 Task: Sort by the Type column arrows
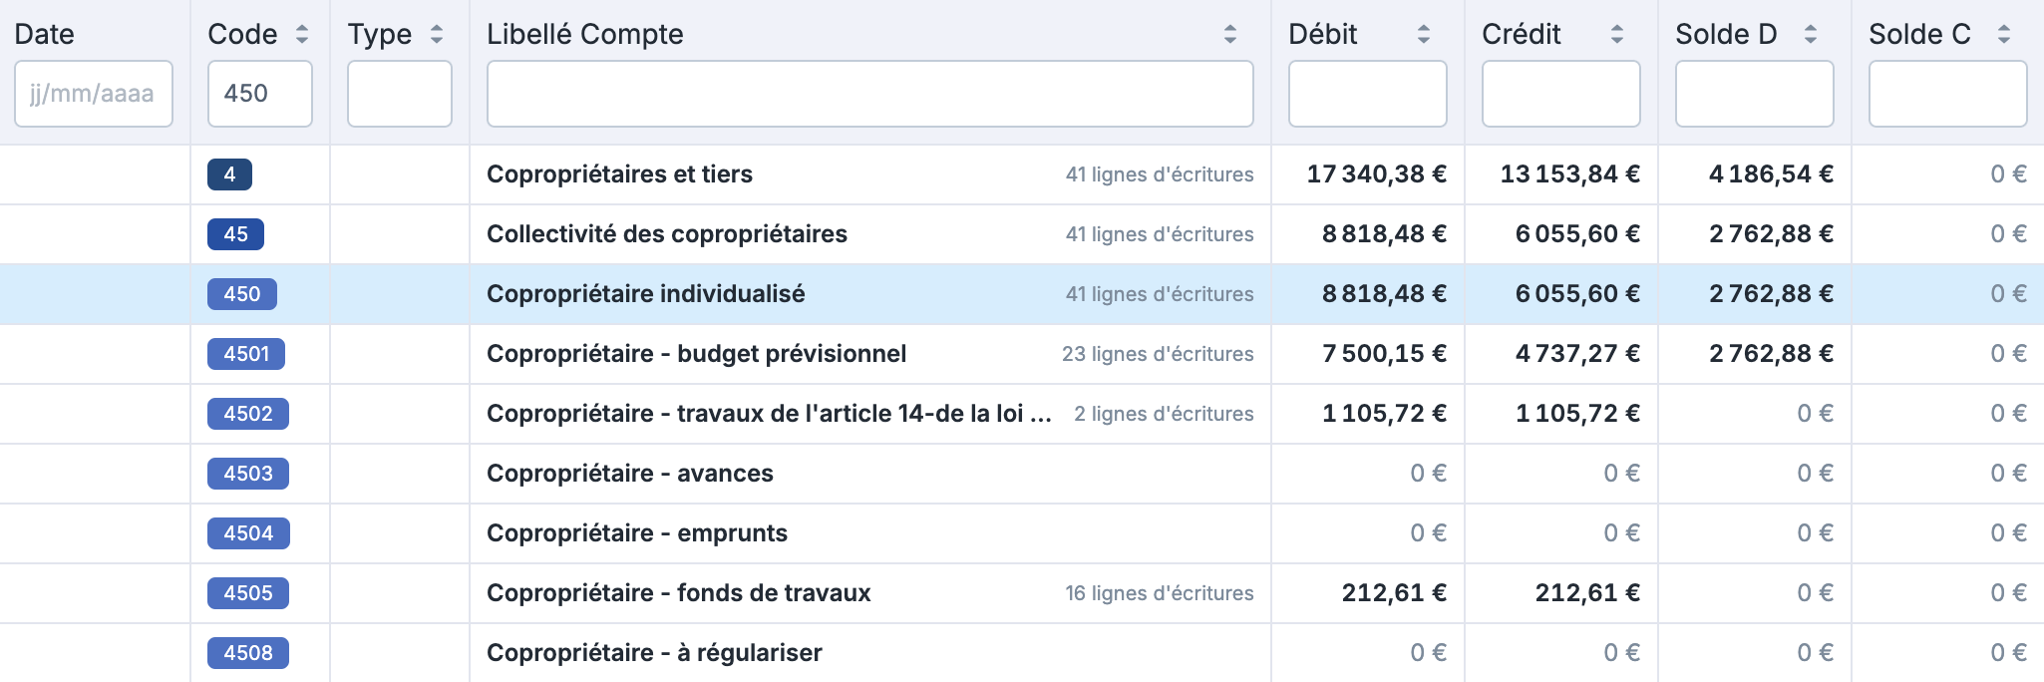tap(436, 34)
